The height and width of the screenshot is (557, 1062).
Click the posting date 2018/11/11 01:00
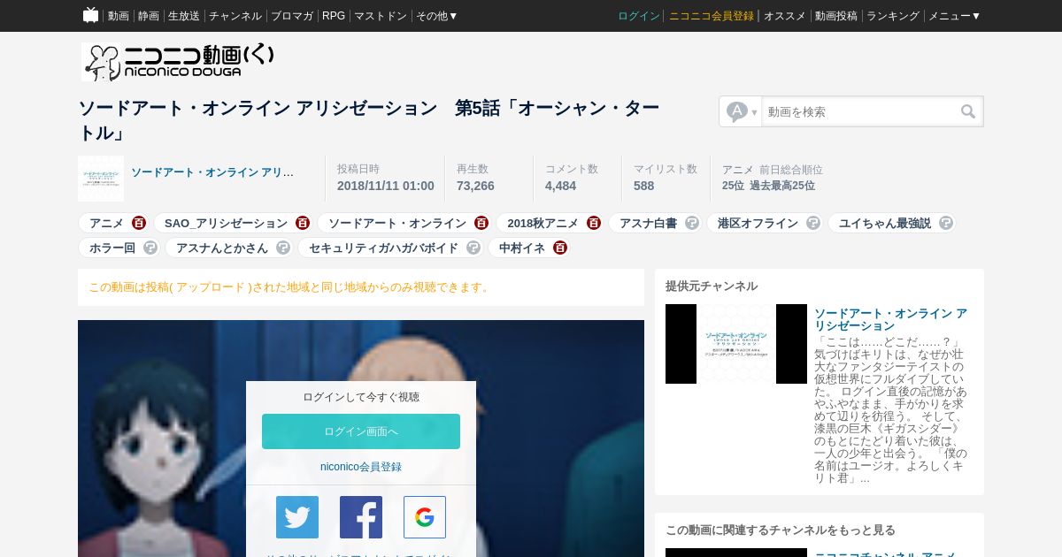coord(386,186)
